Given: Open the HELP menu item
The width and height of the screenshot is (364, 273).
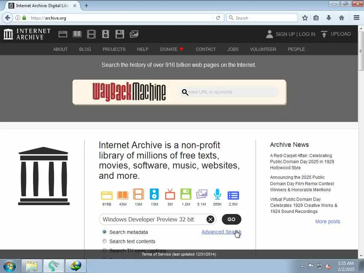Looking at the screenshot, I should point(143,49).
